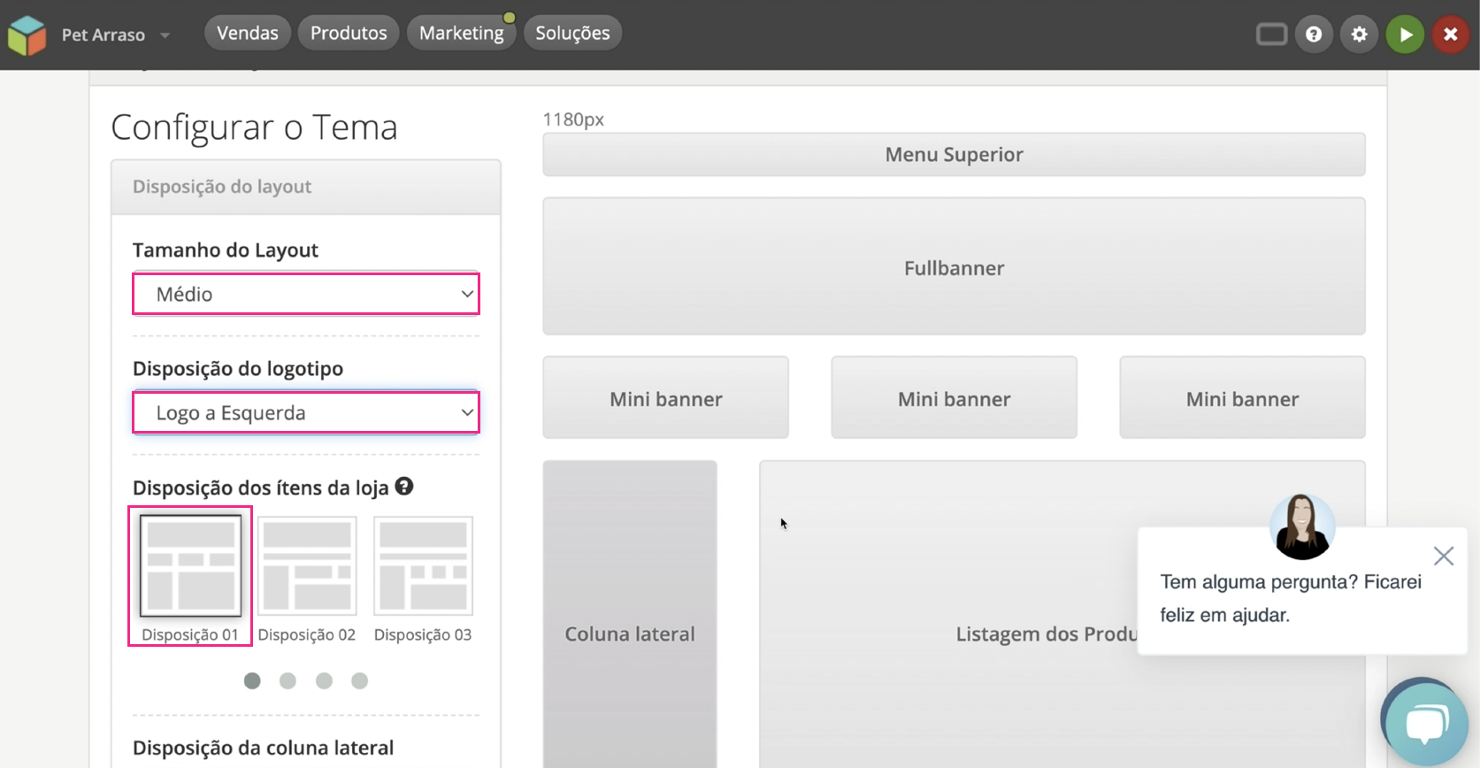Open the Pet Arraso store dropdown arrow
Image resolution: width=1480 pixels, height=768 pixels.
click(165, 35)
